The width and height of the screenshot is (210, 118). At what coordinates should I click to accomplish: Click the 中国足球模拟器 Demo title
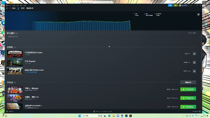(x=34, y=53)
